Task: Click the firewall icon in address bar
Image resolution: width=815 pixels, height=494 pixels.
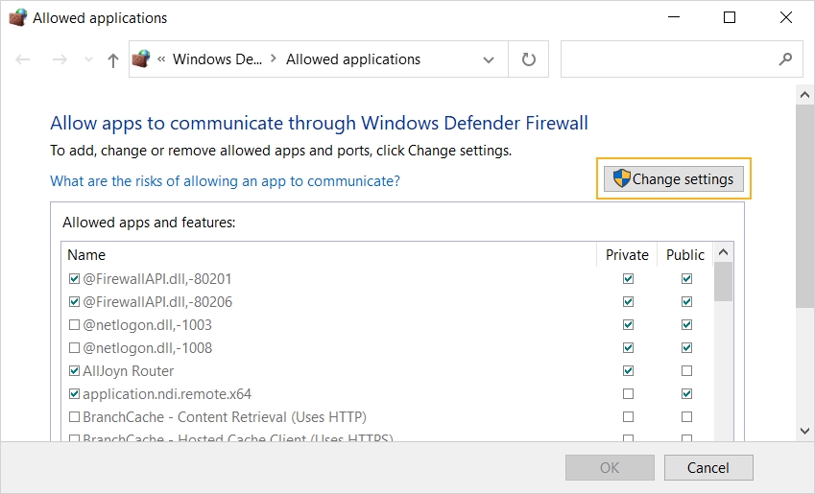Action: point(141,59)
